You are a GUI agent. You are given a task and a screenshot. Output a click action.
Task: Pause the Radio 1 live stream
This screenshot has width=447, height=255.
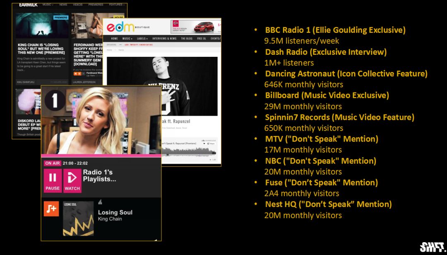53,180
